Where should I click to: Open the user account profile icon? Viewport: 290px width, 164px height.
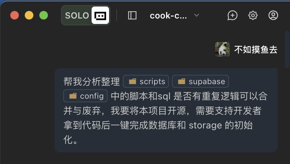click(x=273, y=15)
